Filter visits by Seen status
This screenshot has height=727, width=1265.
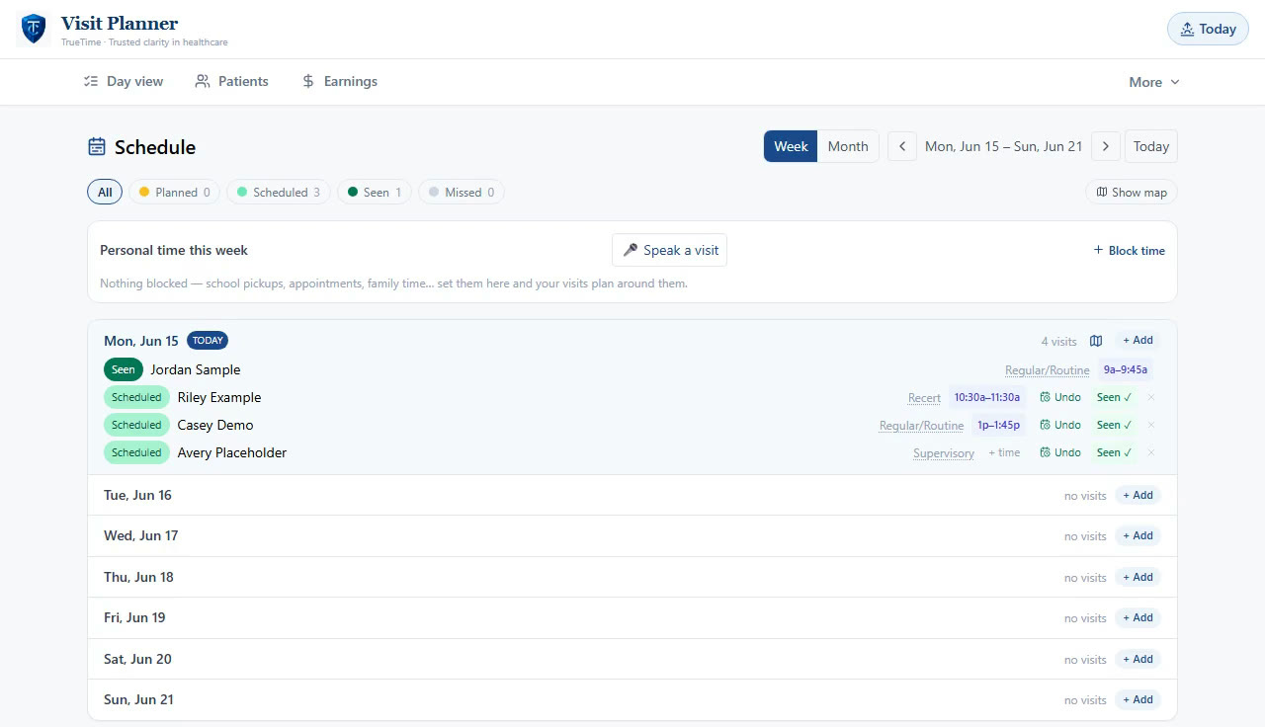coord(375,192)
